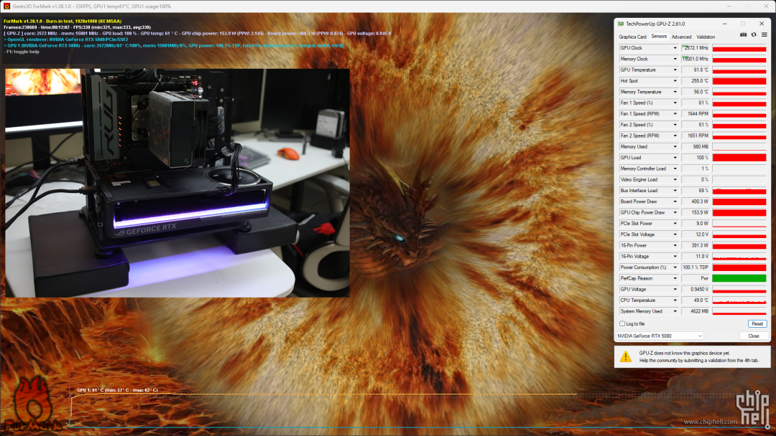Click the Reset button in GPU-Z
Image resolution: width=776 pixels, height=436 pixels.
[x=757, y=324]
